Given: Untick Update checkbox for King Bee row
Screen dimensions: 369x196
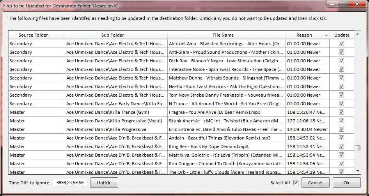Looking at the screenshot, I should [x=341, y=147].
